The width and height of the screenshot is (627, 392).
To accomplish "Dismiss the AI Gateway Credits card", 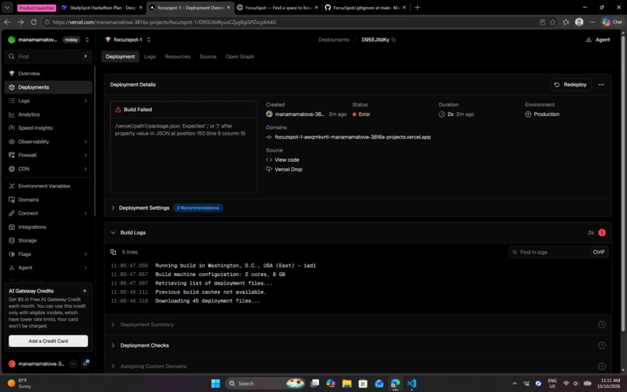I will (x=85, y=291).
